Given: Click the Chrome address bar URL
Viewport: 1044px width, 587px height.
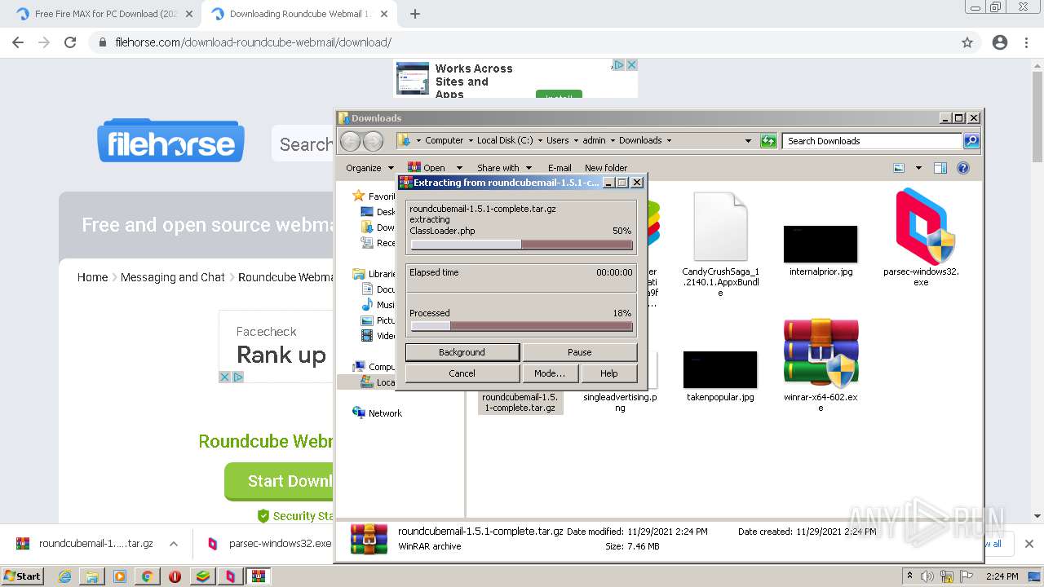Looking at the screenshot, I should click(x=253, y=42).
